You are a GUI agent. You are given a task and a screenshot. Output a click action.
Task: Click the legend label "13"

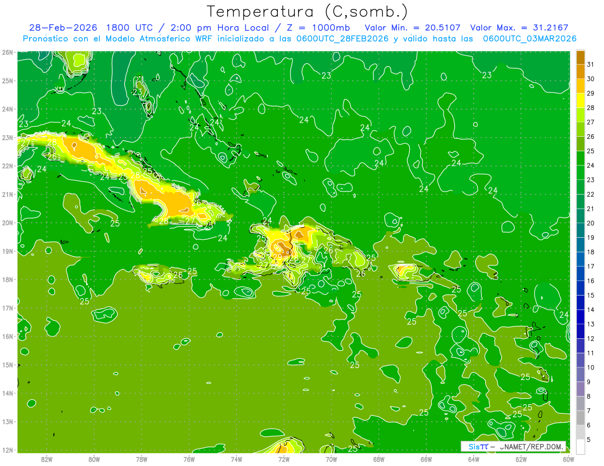pyautogui.click(x=590, y=324)
